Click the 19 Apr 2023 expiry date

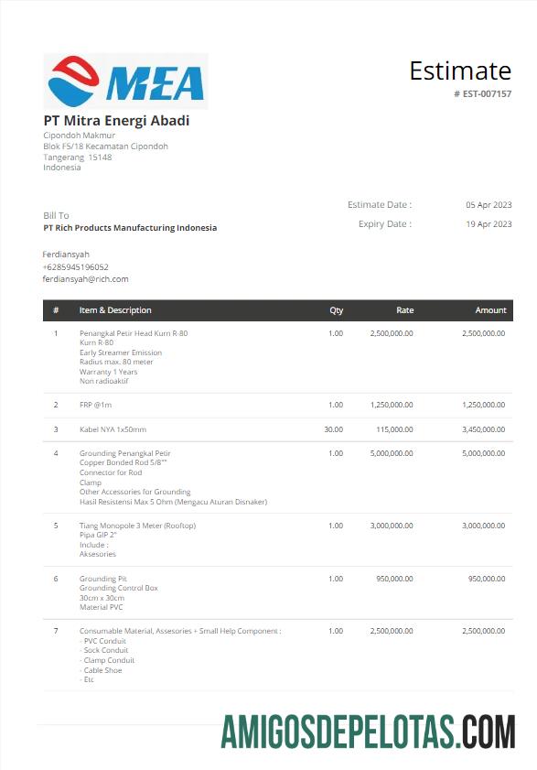(x=489, y=224)
